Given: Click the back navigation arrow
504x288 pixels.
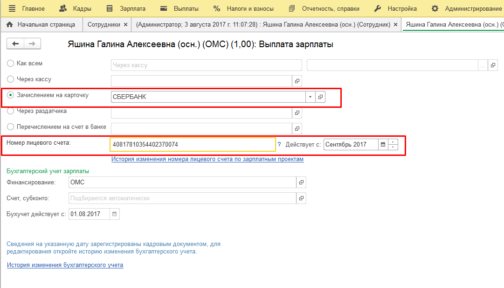Looking at the screenshot, I should tap(15, 44).
